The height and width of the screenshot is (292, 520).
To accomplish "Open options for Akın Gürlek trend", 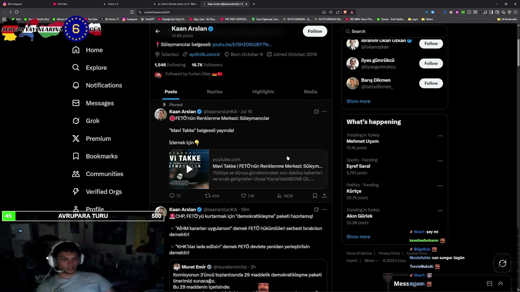I will click(440, 210).
